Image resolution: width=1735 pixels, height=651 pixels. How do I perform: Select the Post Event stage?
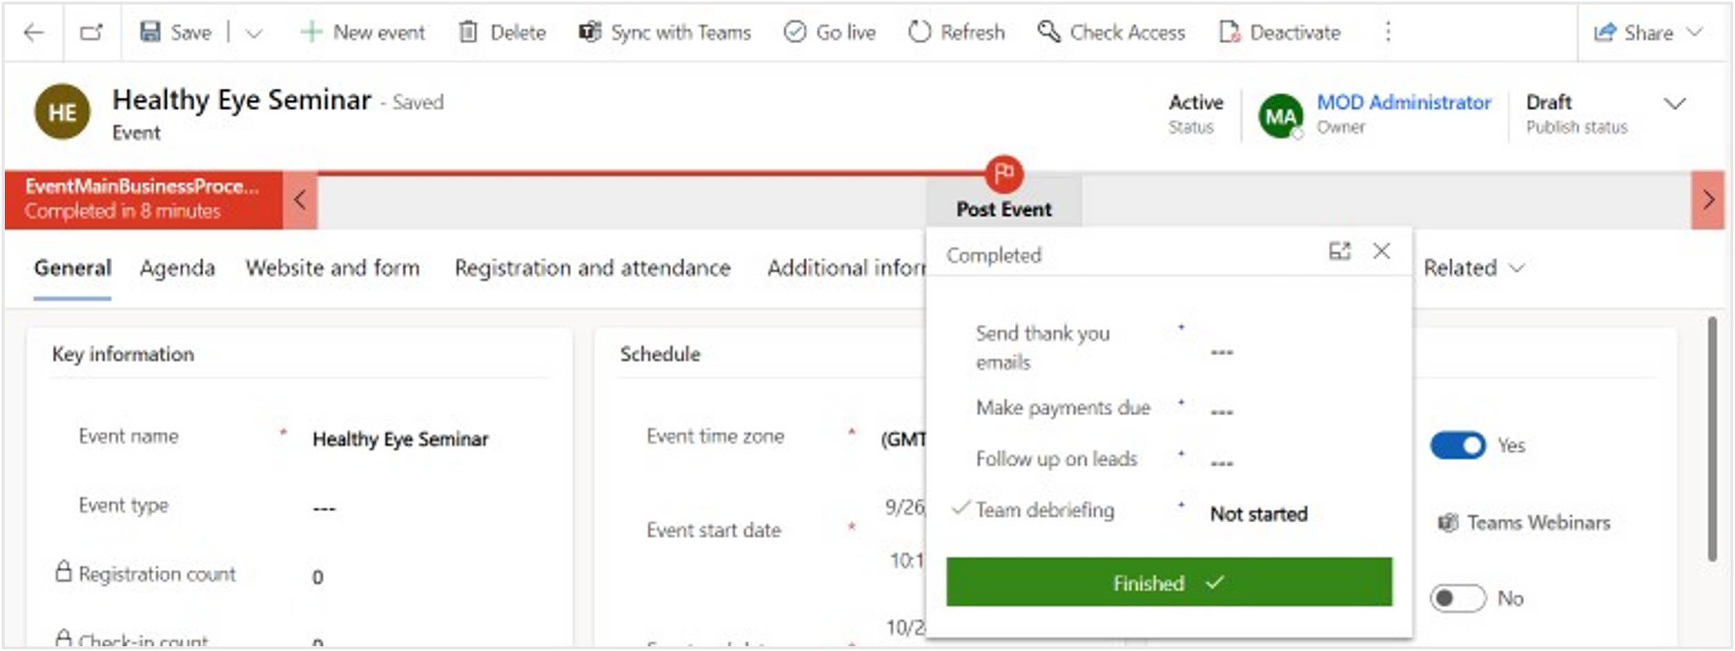[1004, 209]
